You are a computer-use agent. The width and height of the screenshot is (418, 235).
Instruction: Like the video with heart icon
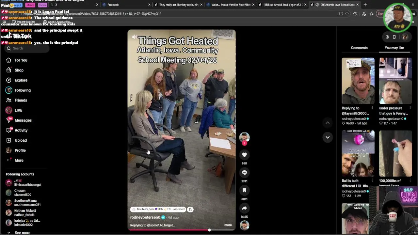click(x=244, y=155)
